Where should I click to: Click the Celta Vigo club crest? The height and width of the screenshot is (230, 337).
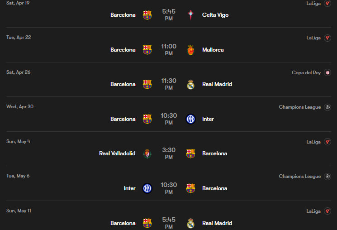[x=190, y=15]
